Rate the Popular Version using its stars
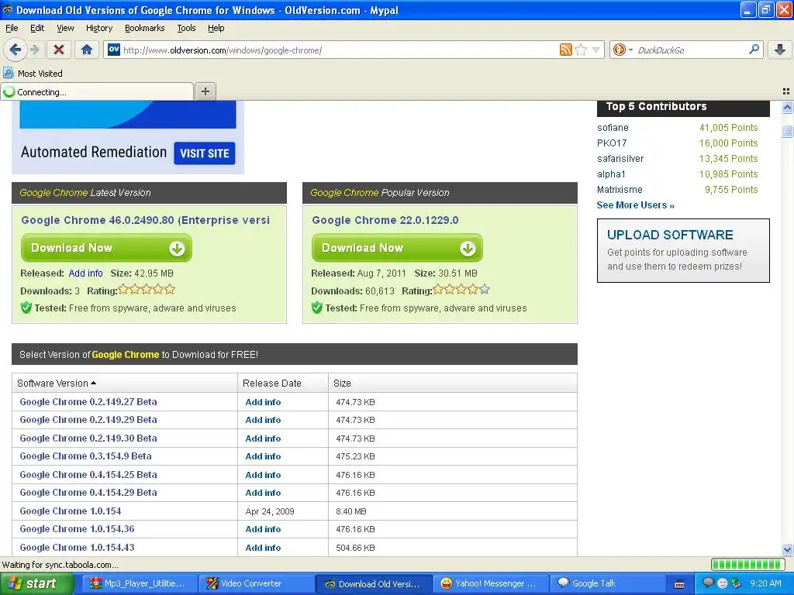 (x=461, y=290)
